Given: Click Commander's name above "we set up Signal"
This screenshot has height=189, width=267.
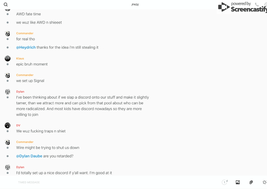Looking at the screenshot, I should (25, 75).
